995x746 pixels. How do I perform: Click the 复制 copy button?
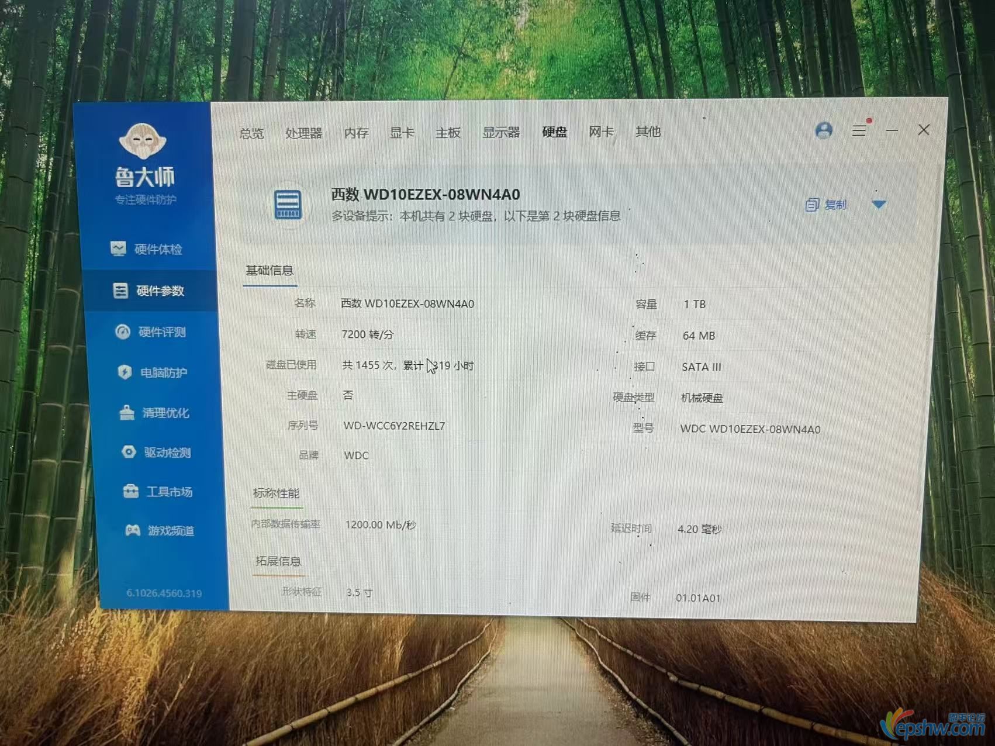tap(826, 205)
